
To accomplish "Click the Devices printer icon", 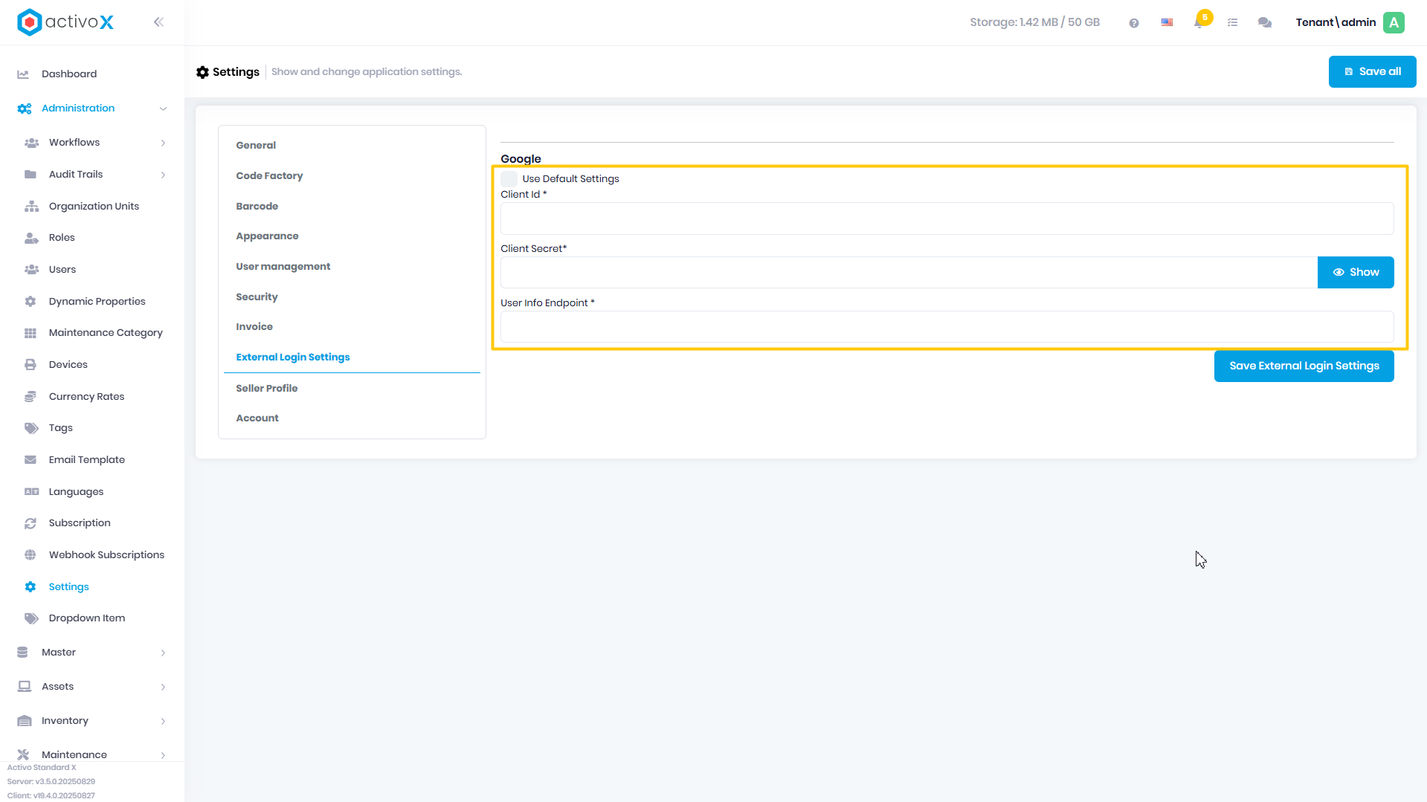I will pyautogui.click(x=30, y=365).
